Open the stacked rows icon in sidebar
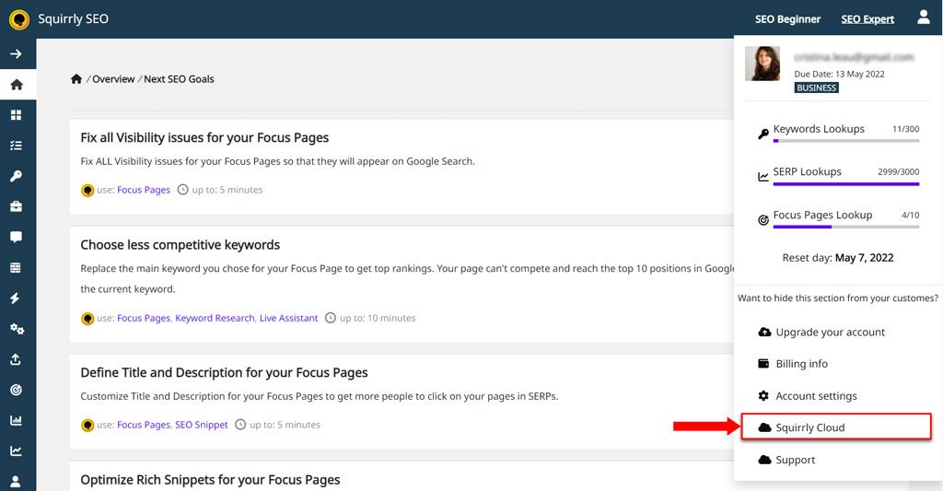 [x=17, y=268]
